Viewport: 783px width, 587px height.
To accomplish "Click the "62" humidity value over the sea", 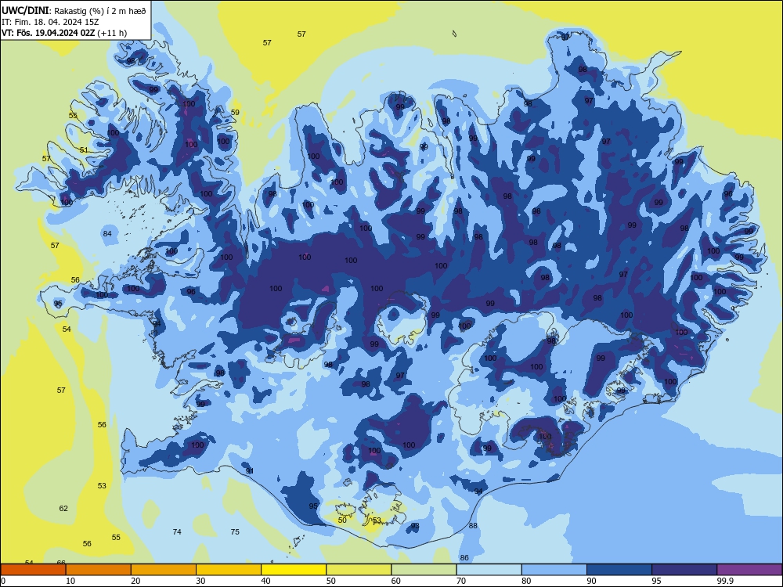I will pyautogui.click(x=63, y=508).
